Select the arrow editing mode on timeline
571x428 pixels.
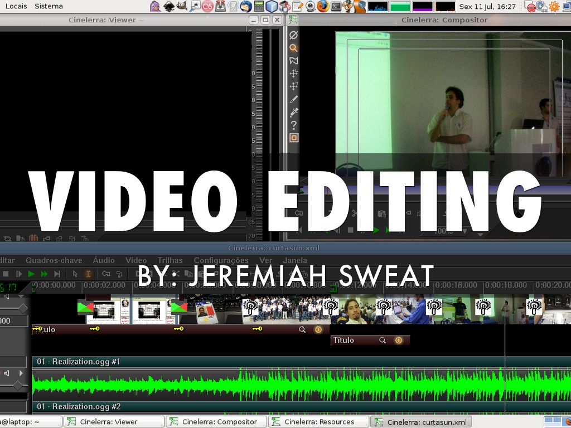click(75, 274)
